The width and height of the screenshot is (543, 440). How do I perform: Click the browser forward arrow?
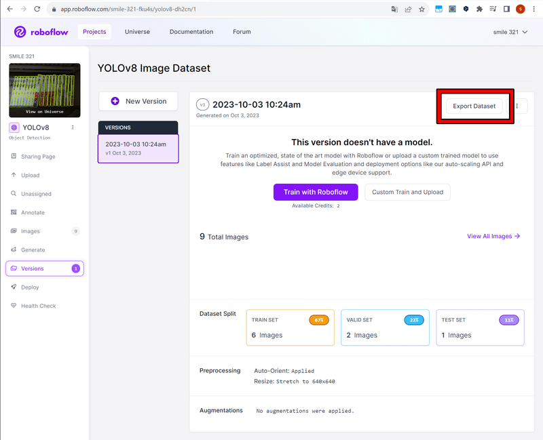click(x=23, y=9)
